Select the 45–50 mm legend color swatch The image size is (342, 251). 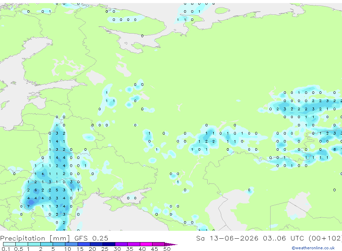[x=159, y=244]
